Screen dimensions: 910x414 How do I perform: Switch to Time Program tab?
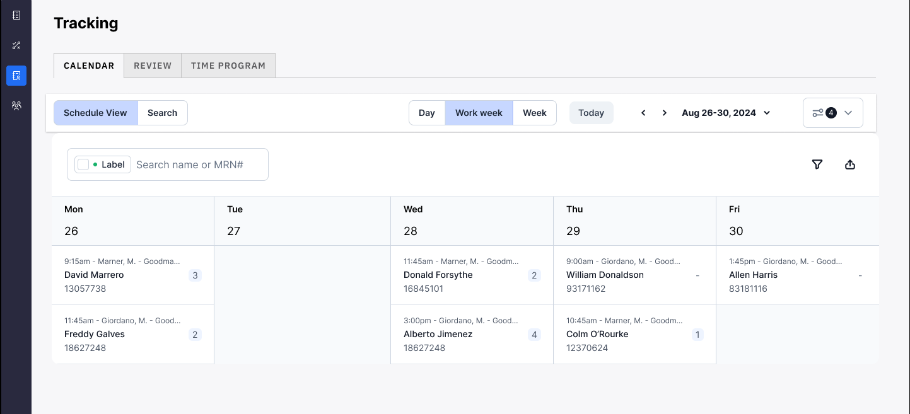[228, 66]
